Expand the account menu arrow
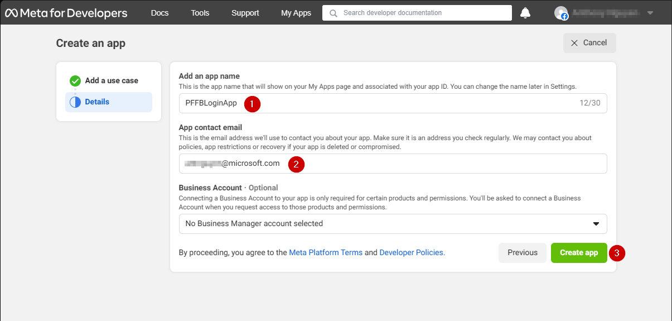 [650, 13]
